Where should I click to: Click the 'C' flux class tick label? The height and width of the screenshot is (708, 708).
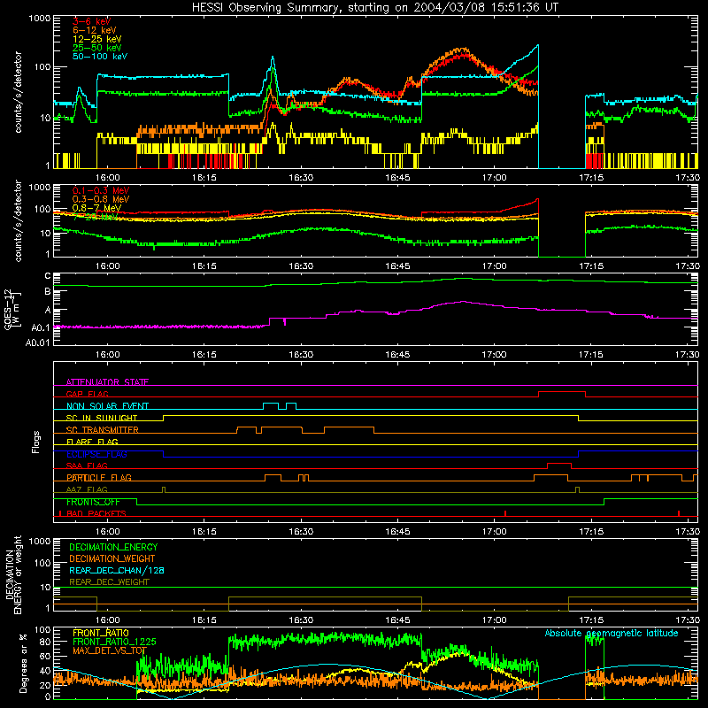click(48, 276)
